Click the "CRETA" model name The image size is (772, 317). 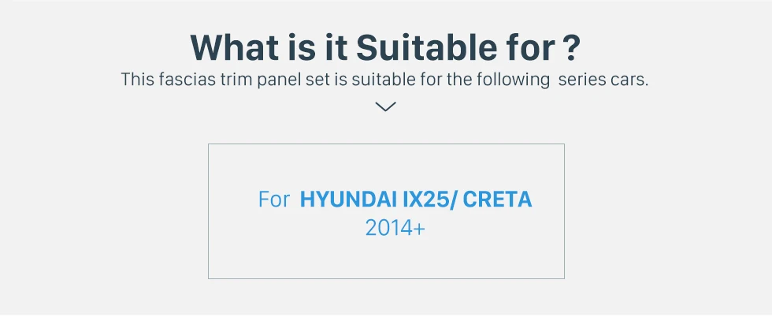[x=498, y=200]
